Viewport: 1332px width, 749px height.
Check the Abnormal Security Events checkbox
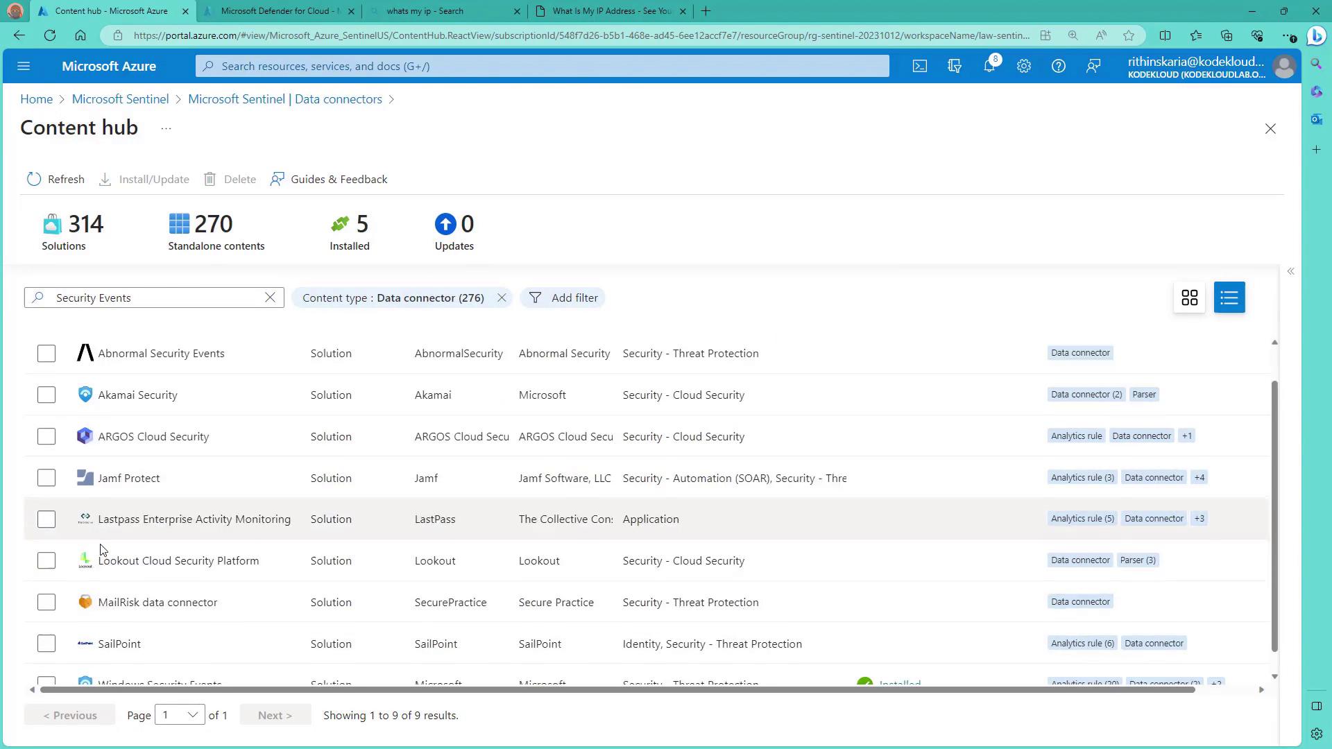(x=46, y=353)
